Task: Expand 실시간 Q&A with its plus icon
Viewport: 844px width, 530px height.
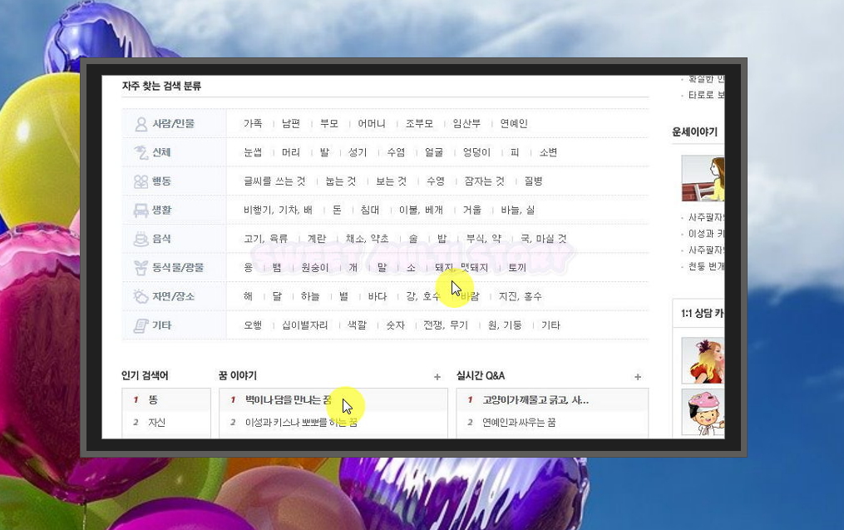Action: (638, 377)
